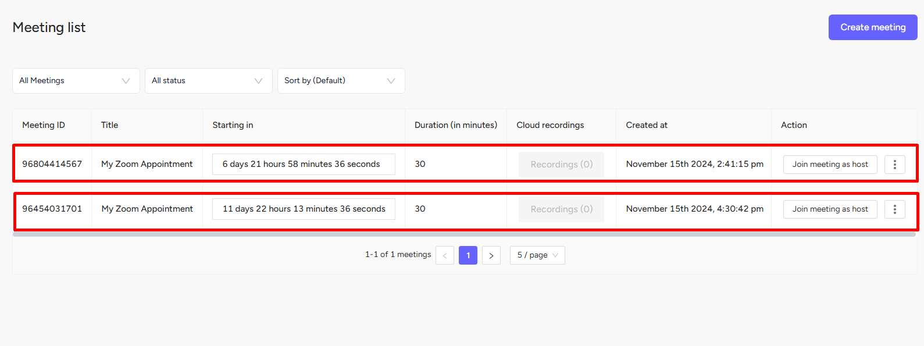Click the Meeting list heading

(49, 27)
